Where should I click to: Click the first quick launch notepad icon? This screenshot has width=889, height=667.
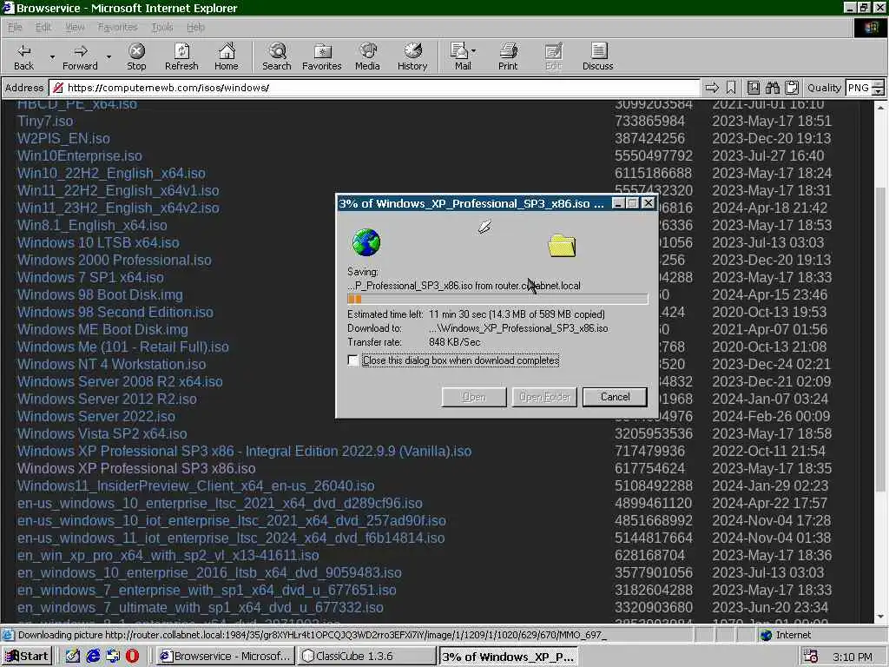[x=73, y=656]
